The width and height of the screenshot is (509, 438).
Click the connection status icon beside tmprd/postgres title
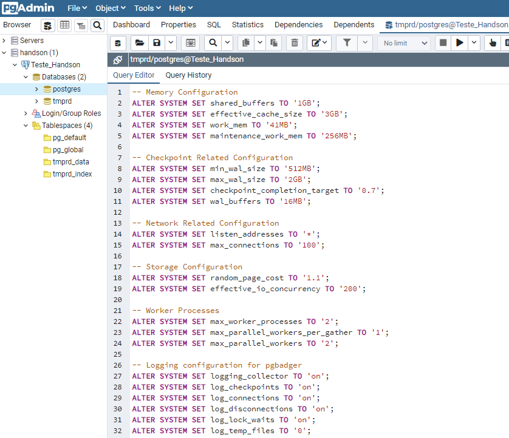[117, 59]
